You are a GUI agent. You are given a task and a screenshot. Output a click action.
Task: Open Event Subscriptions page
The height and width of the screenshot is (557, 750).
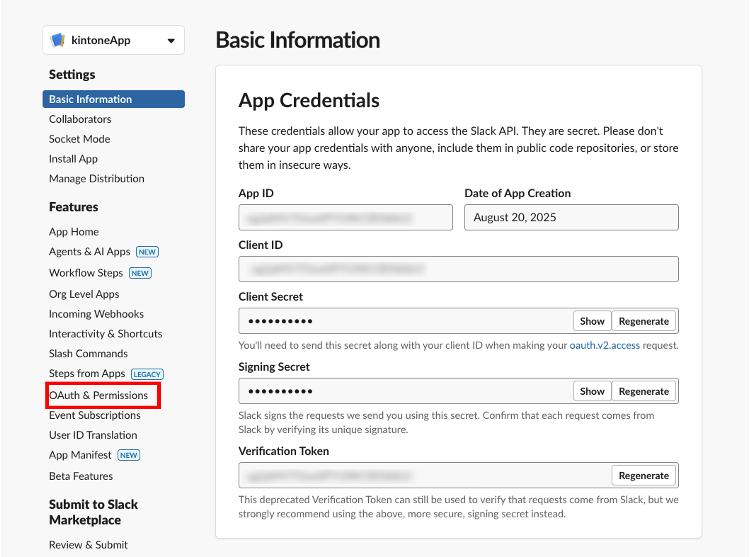tap(95, 415)
